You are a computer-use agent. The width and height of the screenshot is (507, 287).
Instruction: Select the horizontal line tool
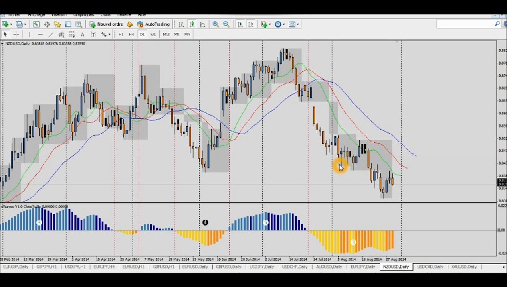[40, 35]
